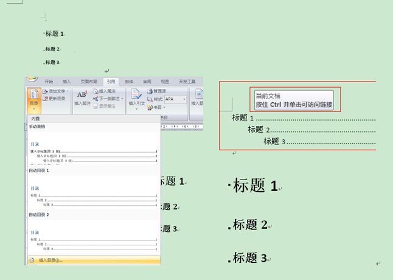Switch to the 开发工具 ribbon tab
The image size is (393, 280).
(187, 82)
